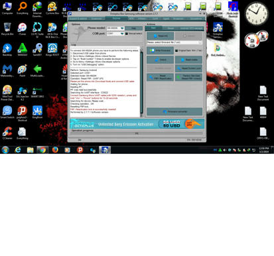Click the Operation progress bar
This screenshot has width=274, height=256.
point(137,133)
